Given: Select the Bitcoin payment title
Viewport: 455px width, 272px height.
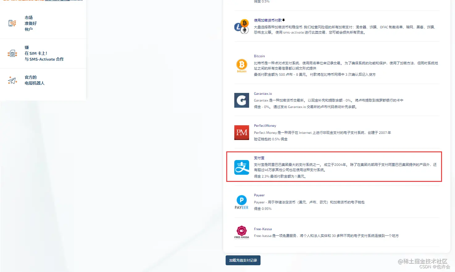Looking at the screenshot, I should click(x=259, y=56).
